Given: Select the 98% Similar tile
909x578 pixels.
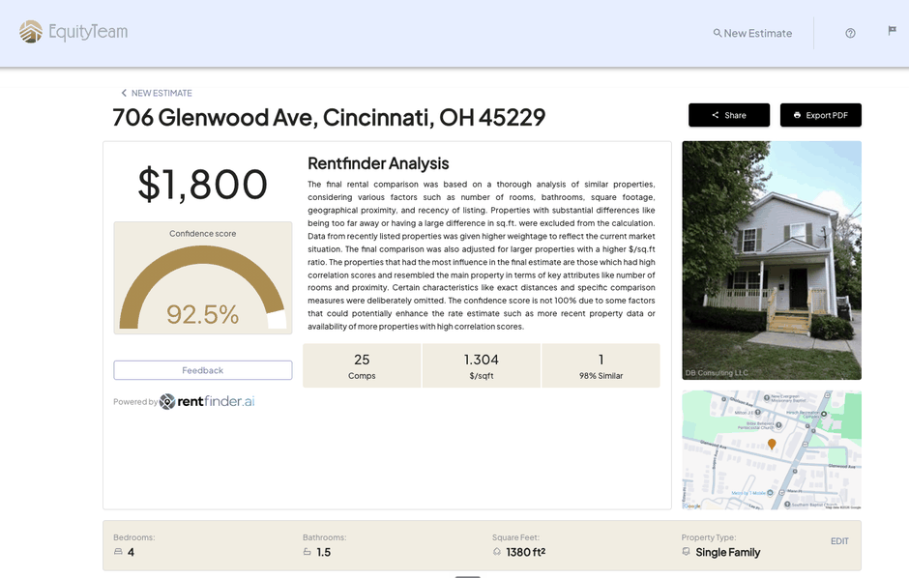Looking at the screenshot, I should (x=601, y=365).
